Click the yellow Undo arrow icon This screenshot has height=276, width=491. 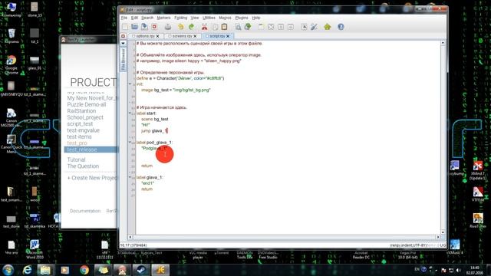pyautogui.click(x=181, y=27)
